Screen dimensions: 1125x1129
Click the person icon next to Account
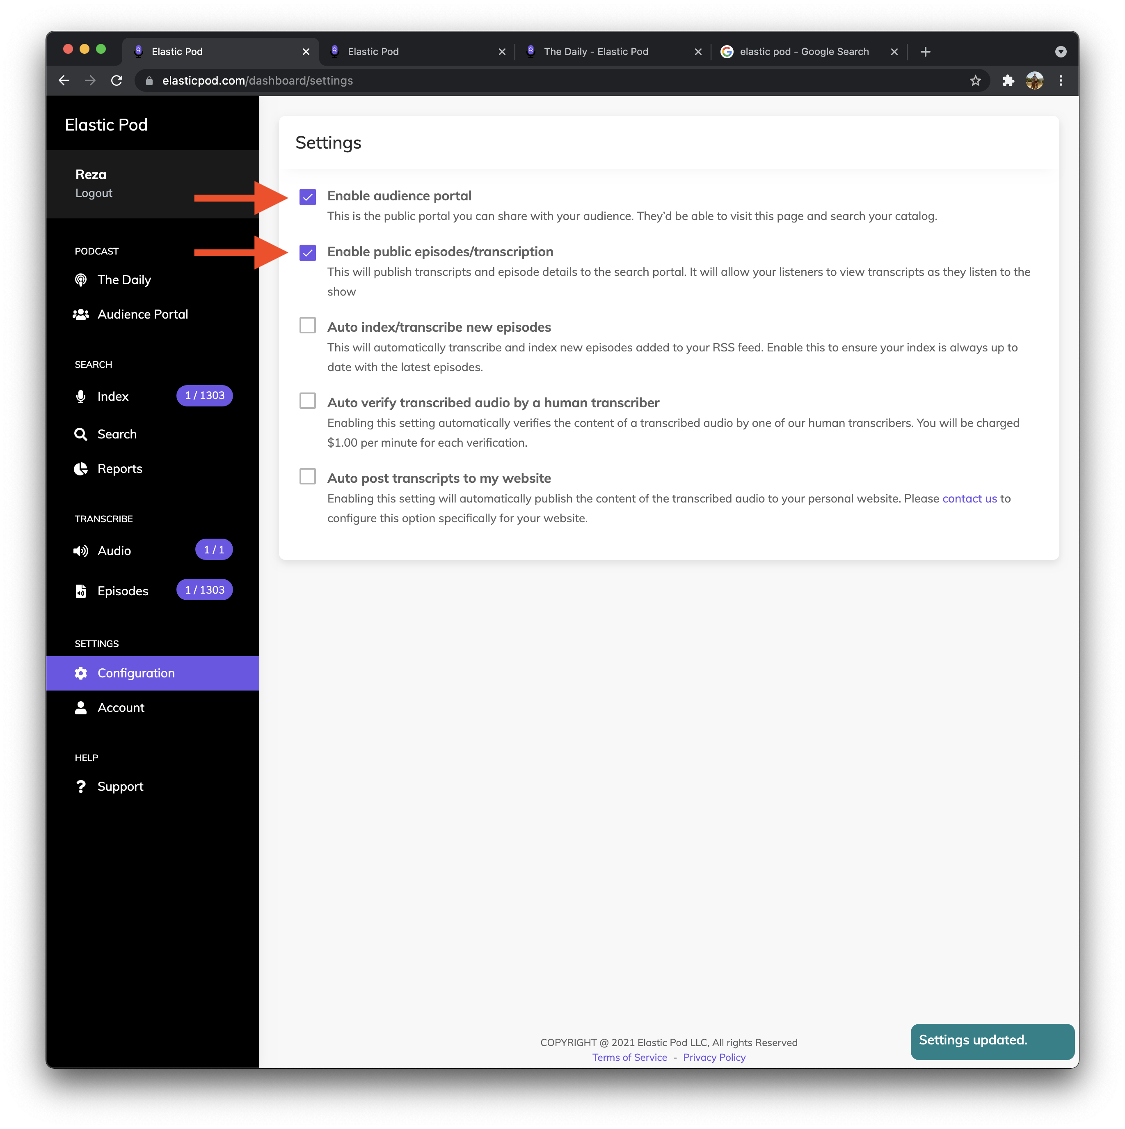pos(80,708)
